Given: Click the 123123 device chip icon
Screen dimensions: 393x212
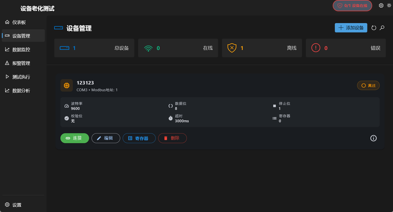Looking at the screenshot, I should coord(66,85).
